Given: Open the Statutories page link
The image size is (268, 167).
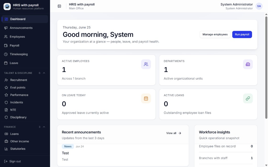Looking at the screenshot, I should pos(25,149).
